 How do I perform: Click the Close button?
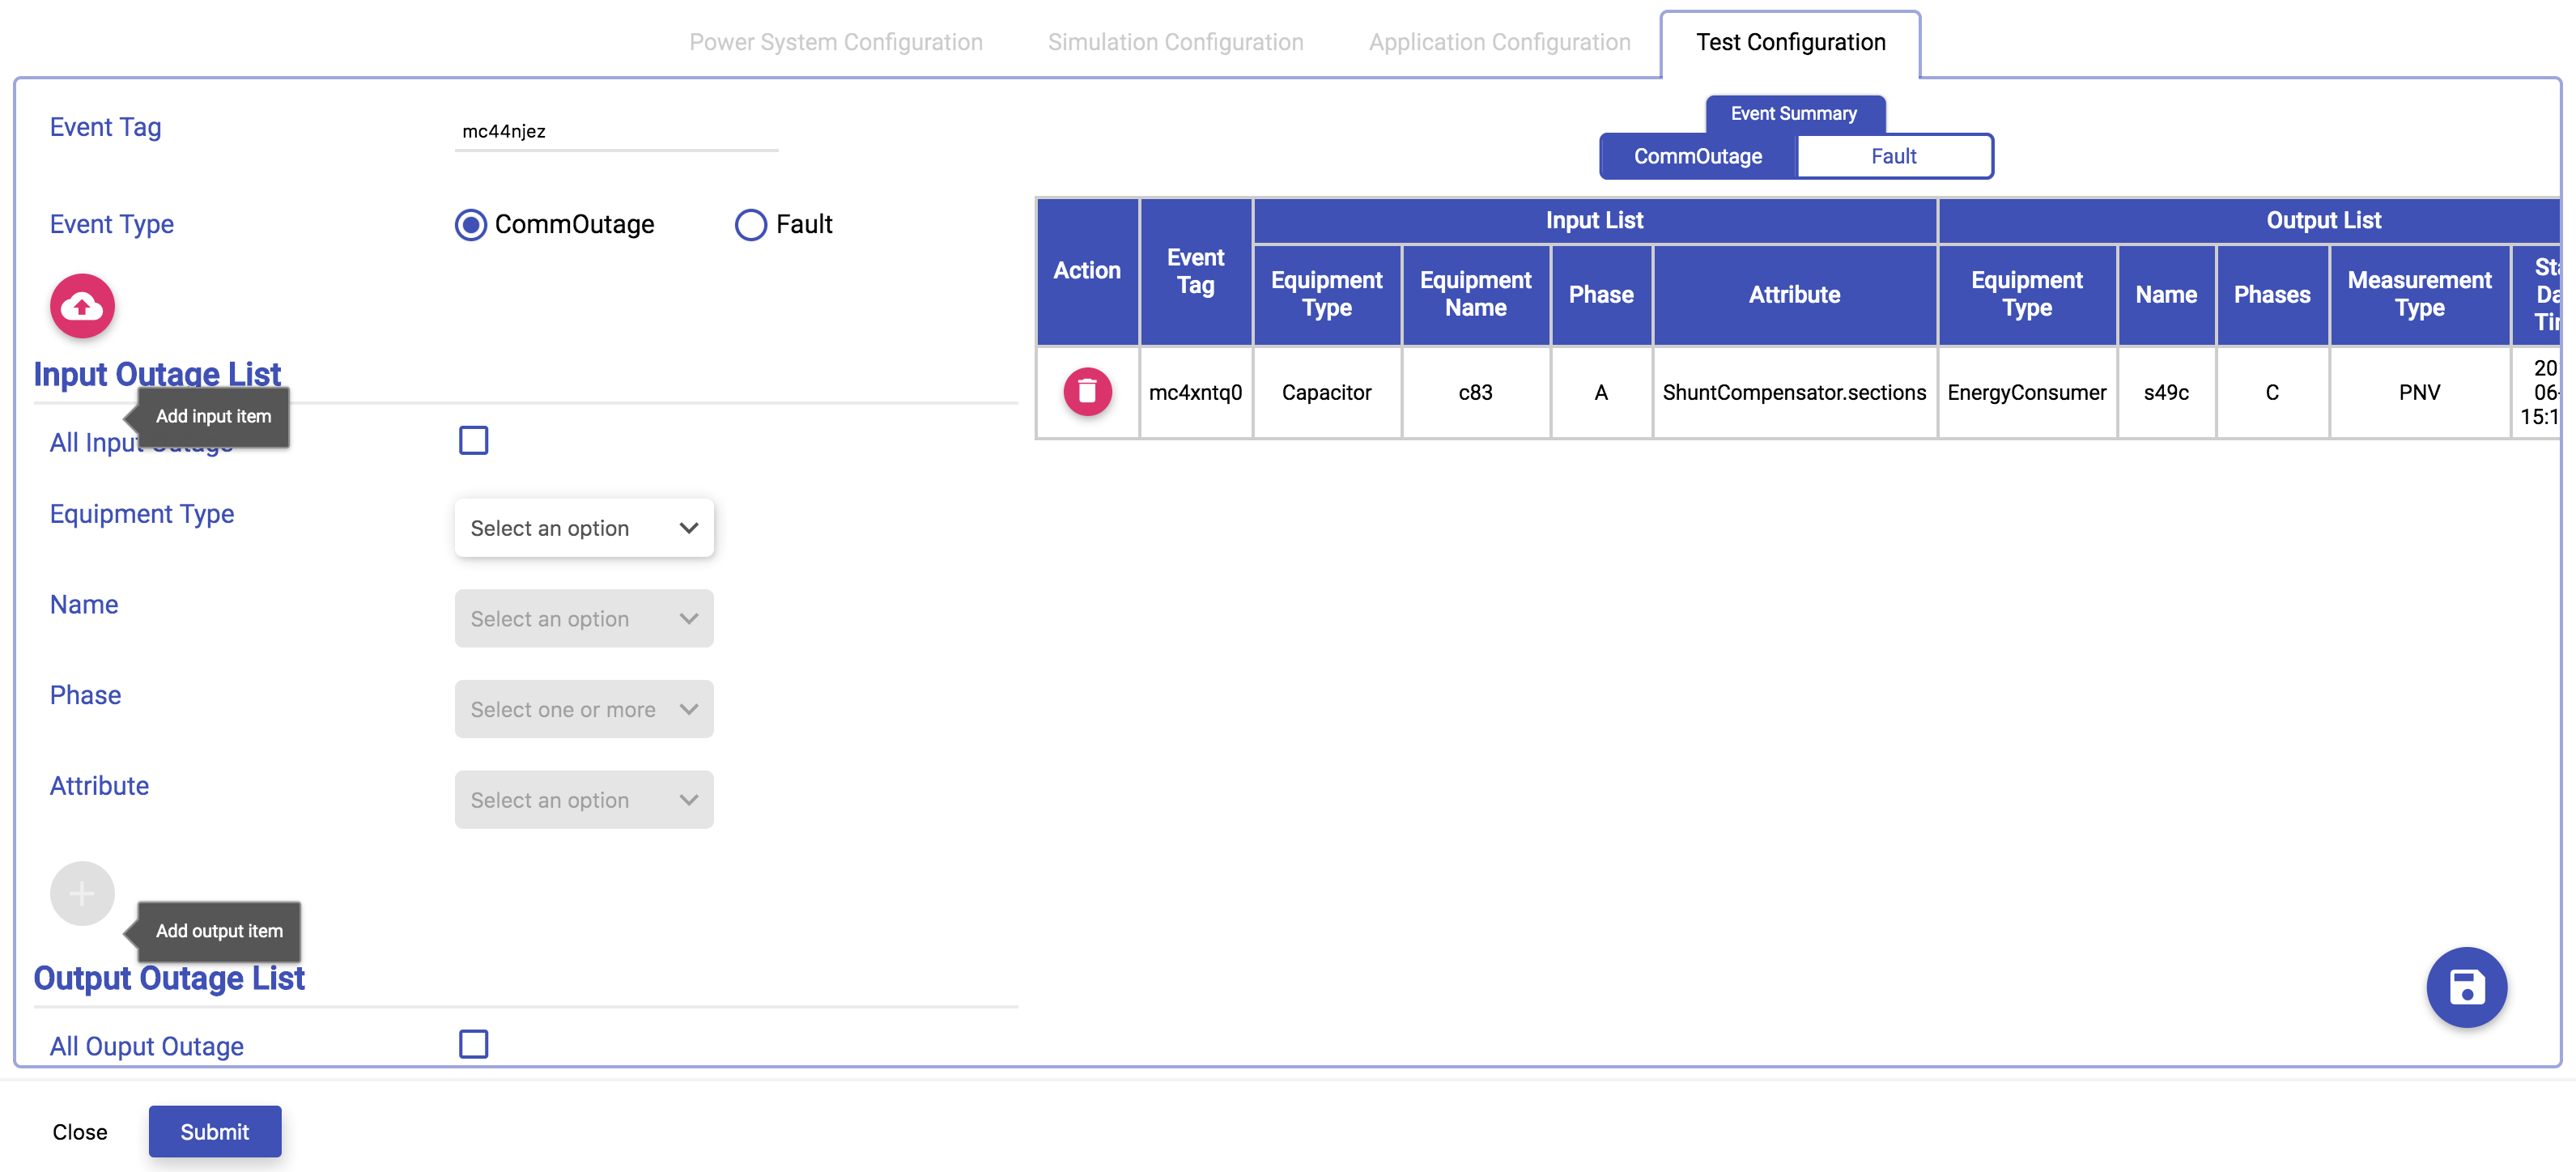pyautogui.click(x=80, y=1132)
